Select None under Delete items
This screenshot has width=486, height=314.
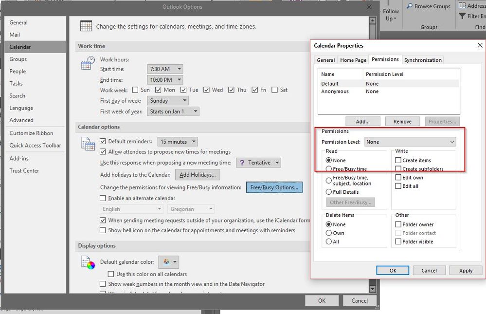click(x=329, y=224)
